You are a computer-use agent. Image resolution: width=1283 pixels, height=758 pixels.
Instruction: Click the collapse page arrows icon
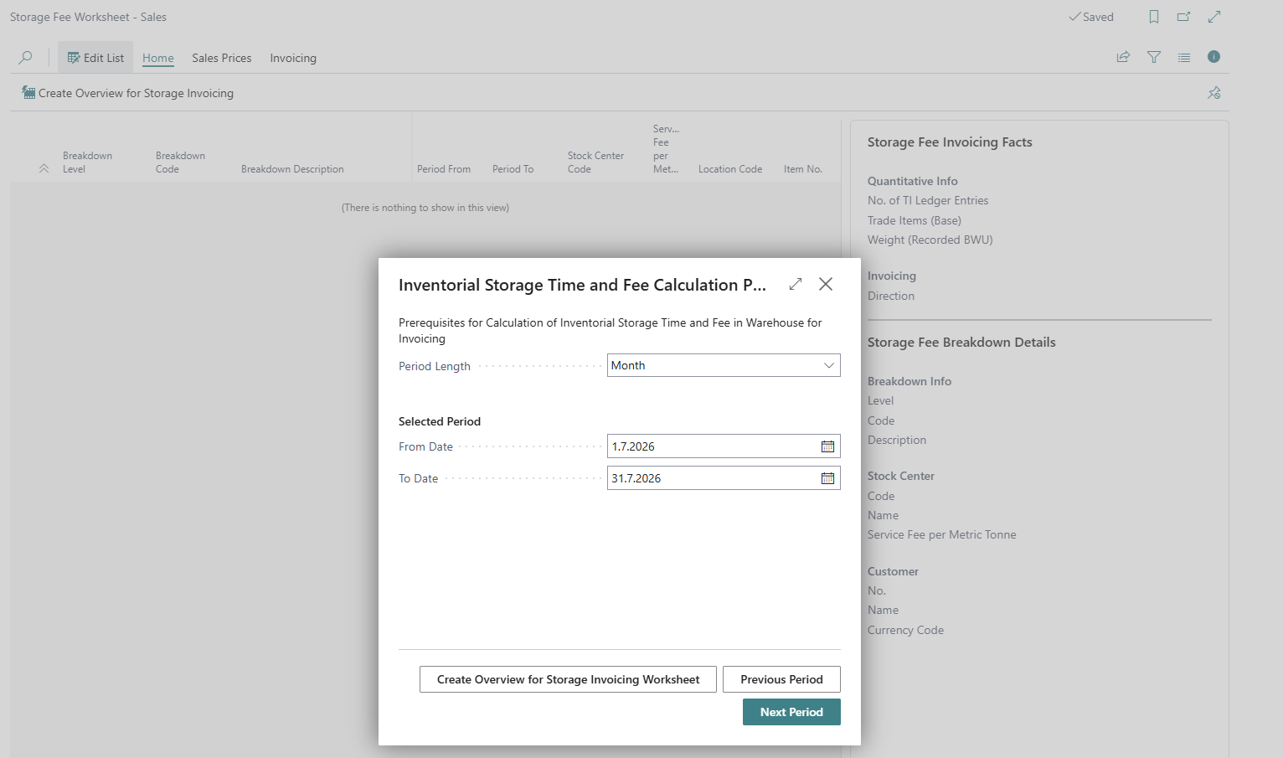click(x=1214, y=17)
